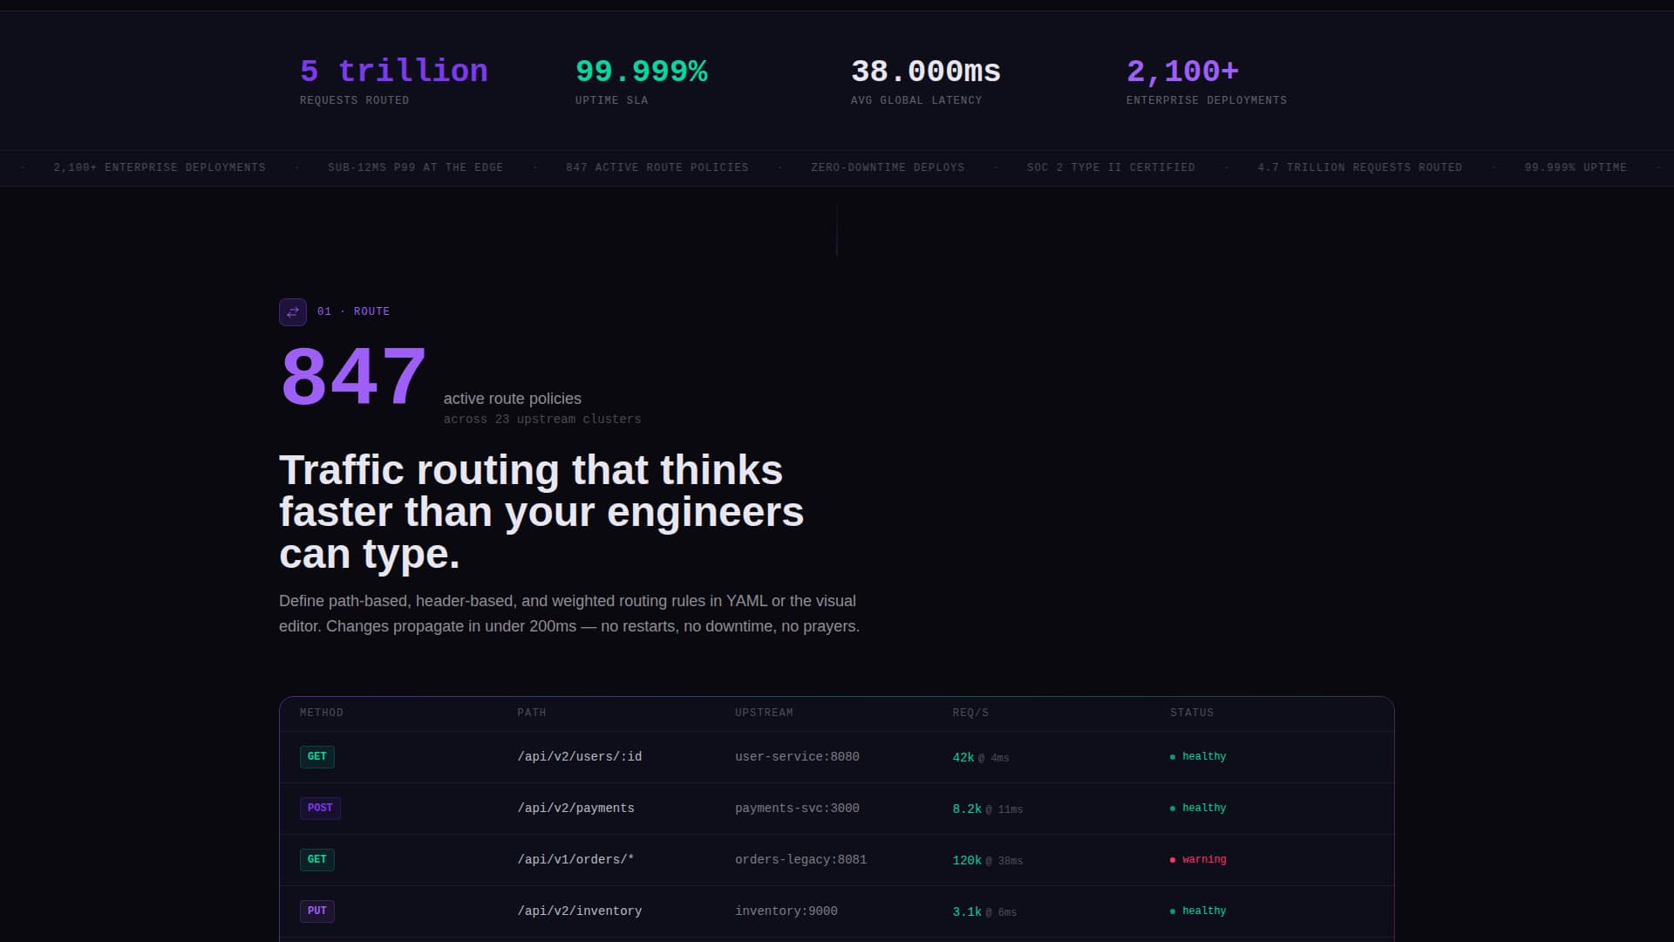Click the red warning dot on orders-legacy

(x=1172, y=859)
